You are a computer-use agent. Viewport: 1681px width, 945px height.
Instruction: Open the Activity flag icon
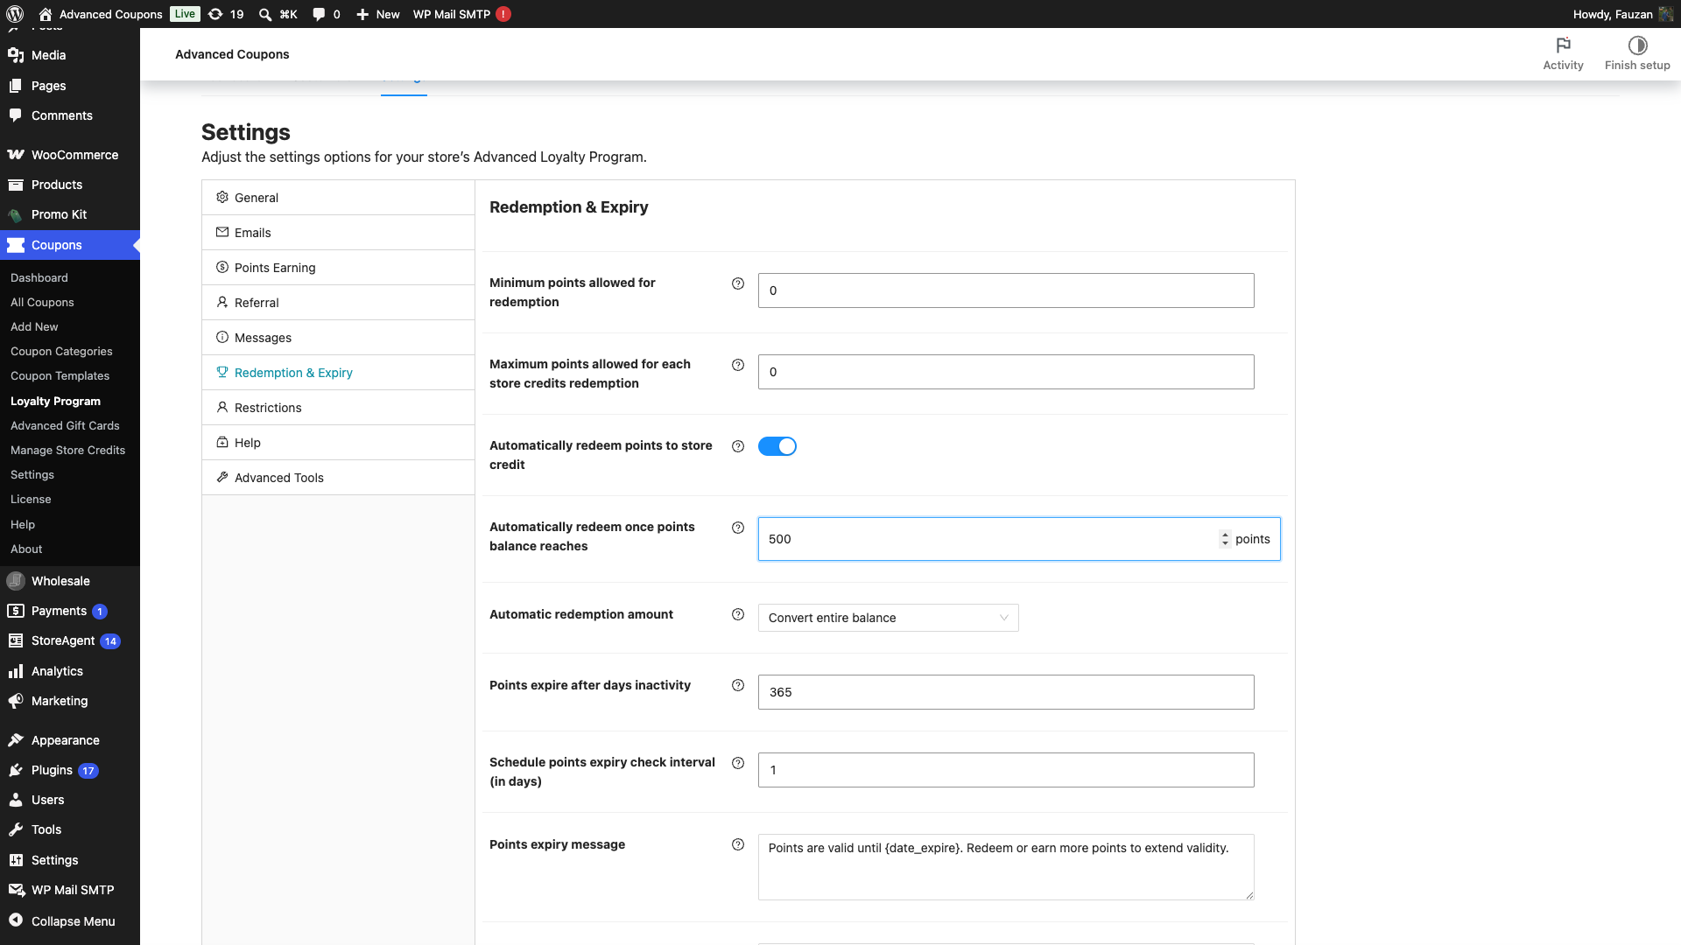1563,45
